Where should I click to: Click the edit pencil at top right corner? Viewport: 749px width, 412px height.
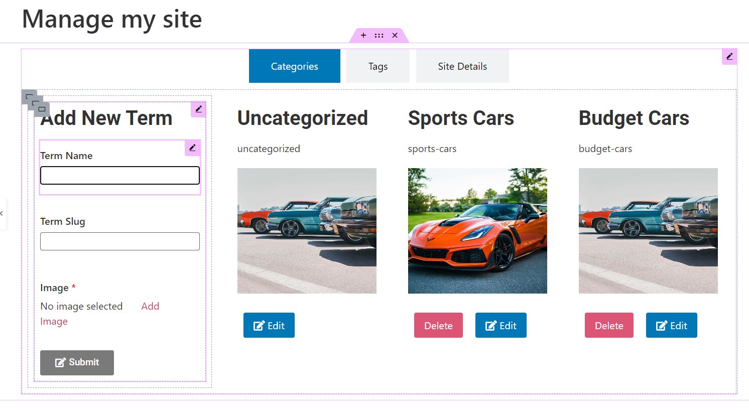point(729,57)
